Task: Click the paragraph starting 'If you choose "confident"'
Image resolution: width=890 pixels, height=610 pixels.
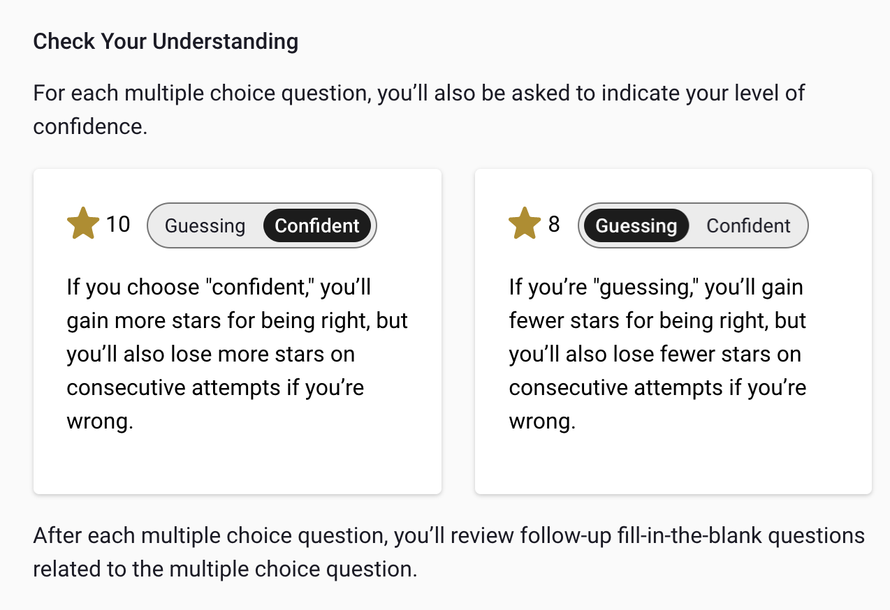Action: tap(237, 355)
